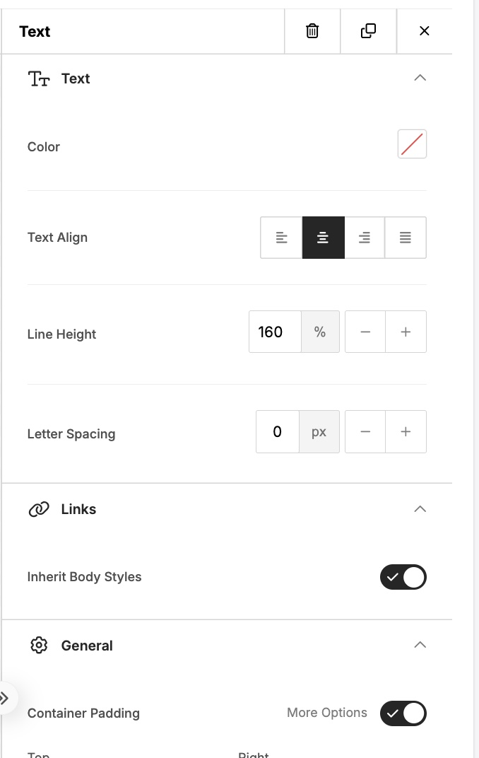Align text left
479x758 pixels.
(281, 238)
